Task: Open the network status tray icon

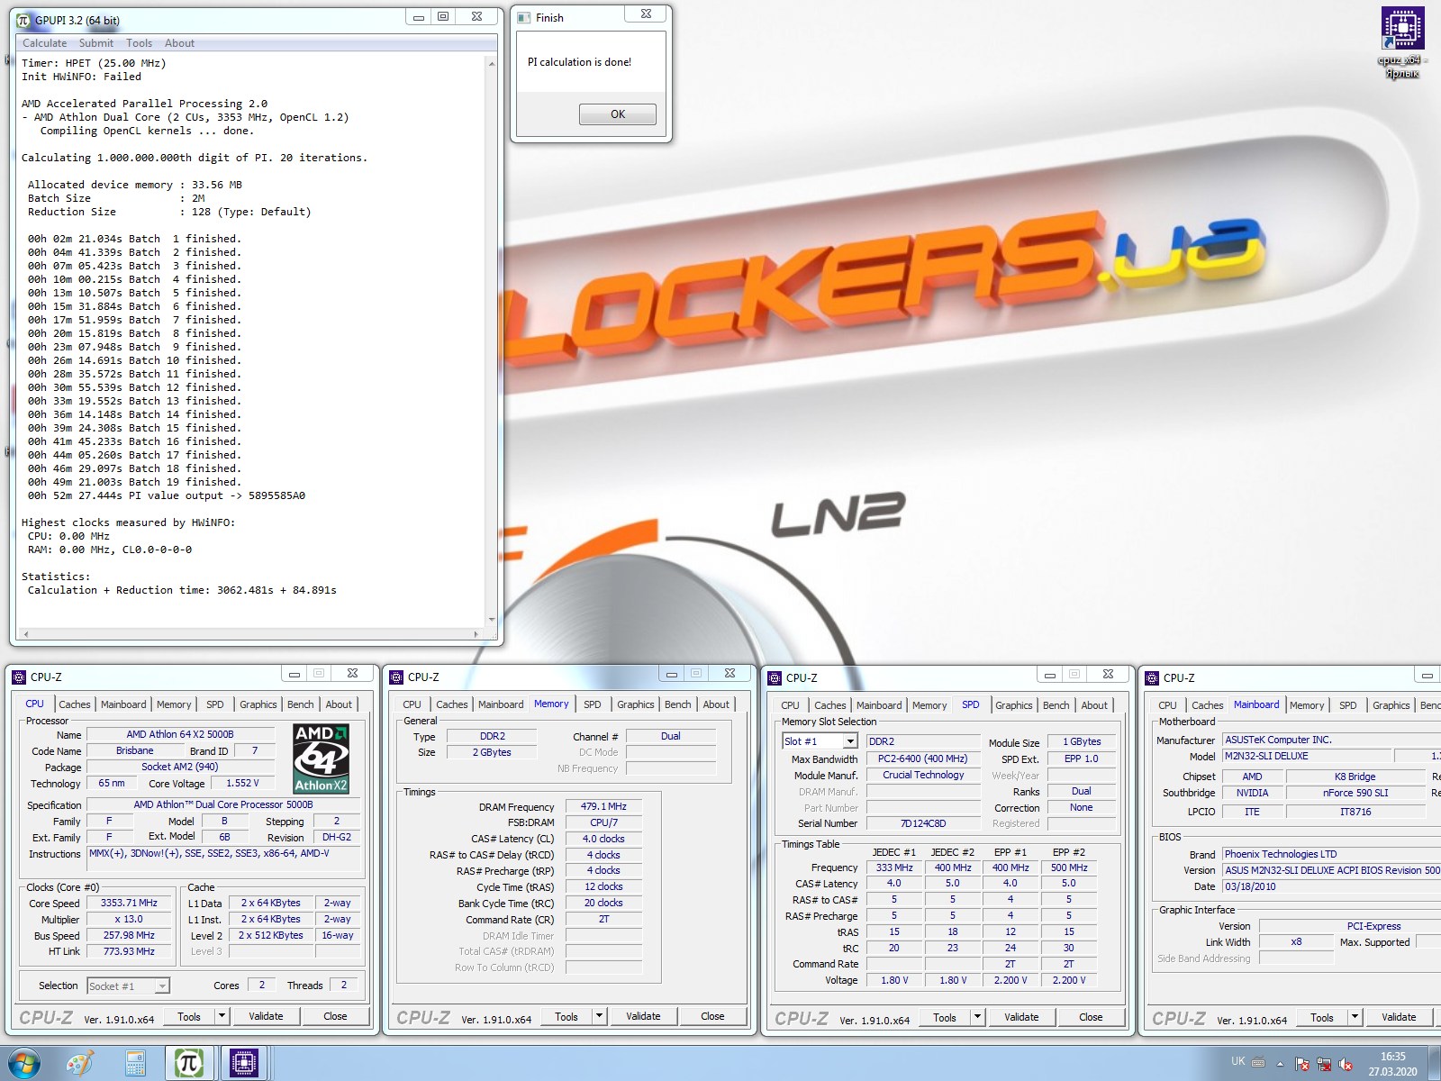Action: coord(1324,1064)
